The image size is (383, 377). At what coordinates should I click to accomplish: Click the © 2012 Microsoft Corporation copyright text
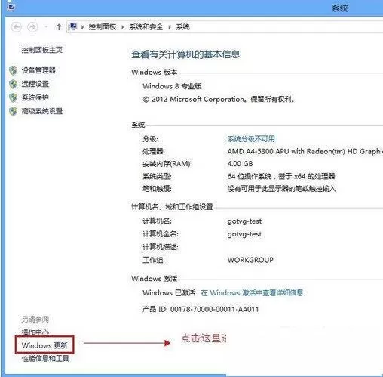click(219, 100)
